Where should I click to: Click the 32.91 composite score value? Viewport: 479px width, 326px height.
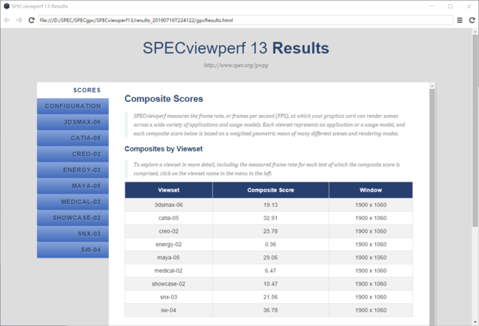[x=271, y=218]
